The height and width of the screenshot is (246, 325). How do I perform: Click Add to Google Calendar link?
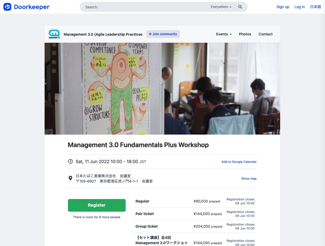point(239,162)
